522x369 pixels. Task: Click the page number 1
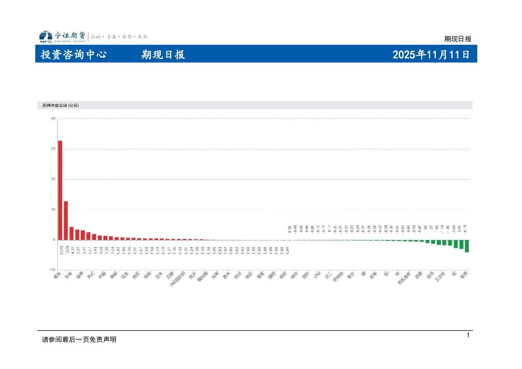[468, 335]
